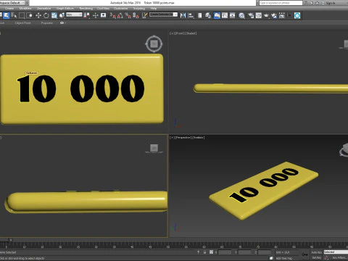This screenshot has height=261, width=348.
Task: Open the Curve Editor icon
Action: (x=225, y=15)
